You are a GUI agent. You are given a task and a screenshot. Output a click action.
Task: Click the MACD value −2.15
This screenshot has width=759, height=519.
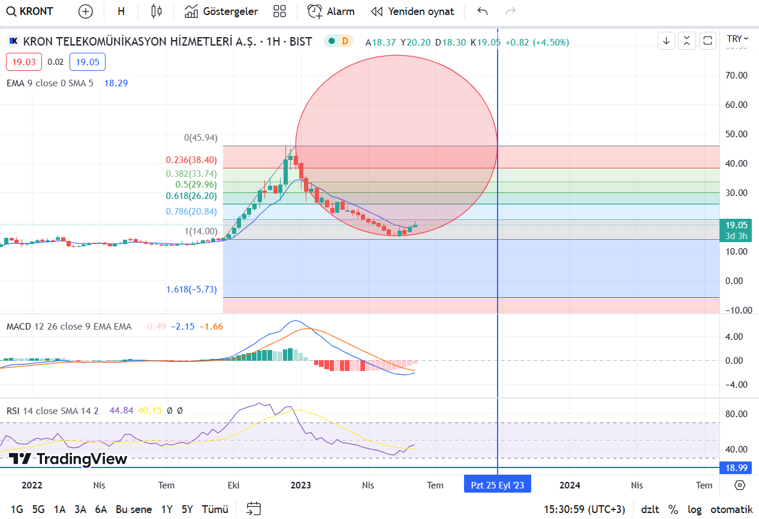coord(183,327)
